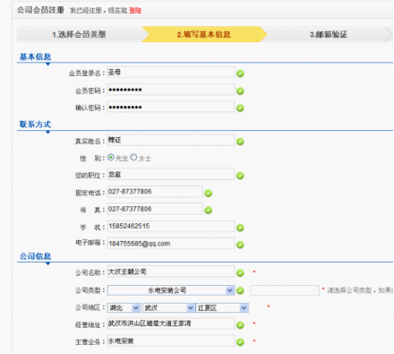Screen dimensions: 394x354
Task: Click the 公司信息 section heading
Action: (35, 256)
